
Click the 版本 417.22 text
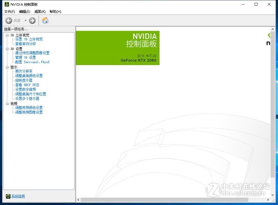[147, 56]
